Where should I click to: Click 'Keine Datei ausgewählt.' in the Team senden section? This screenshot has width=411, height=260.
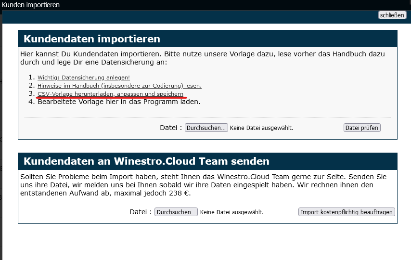(231, 212)
